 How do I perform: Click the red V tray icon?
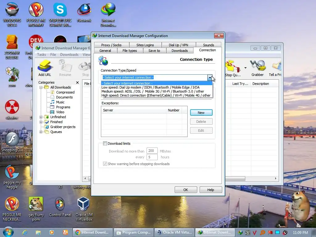coord(255,233)
